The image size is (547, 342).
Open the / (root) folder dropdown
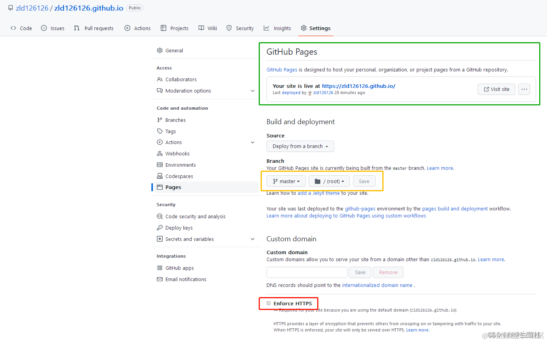(329, 181)
